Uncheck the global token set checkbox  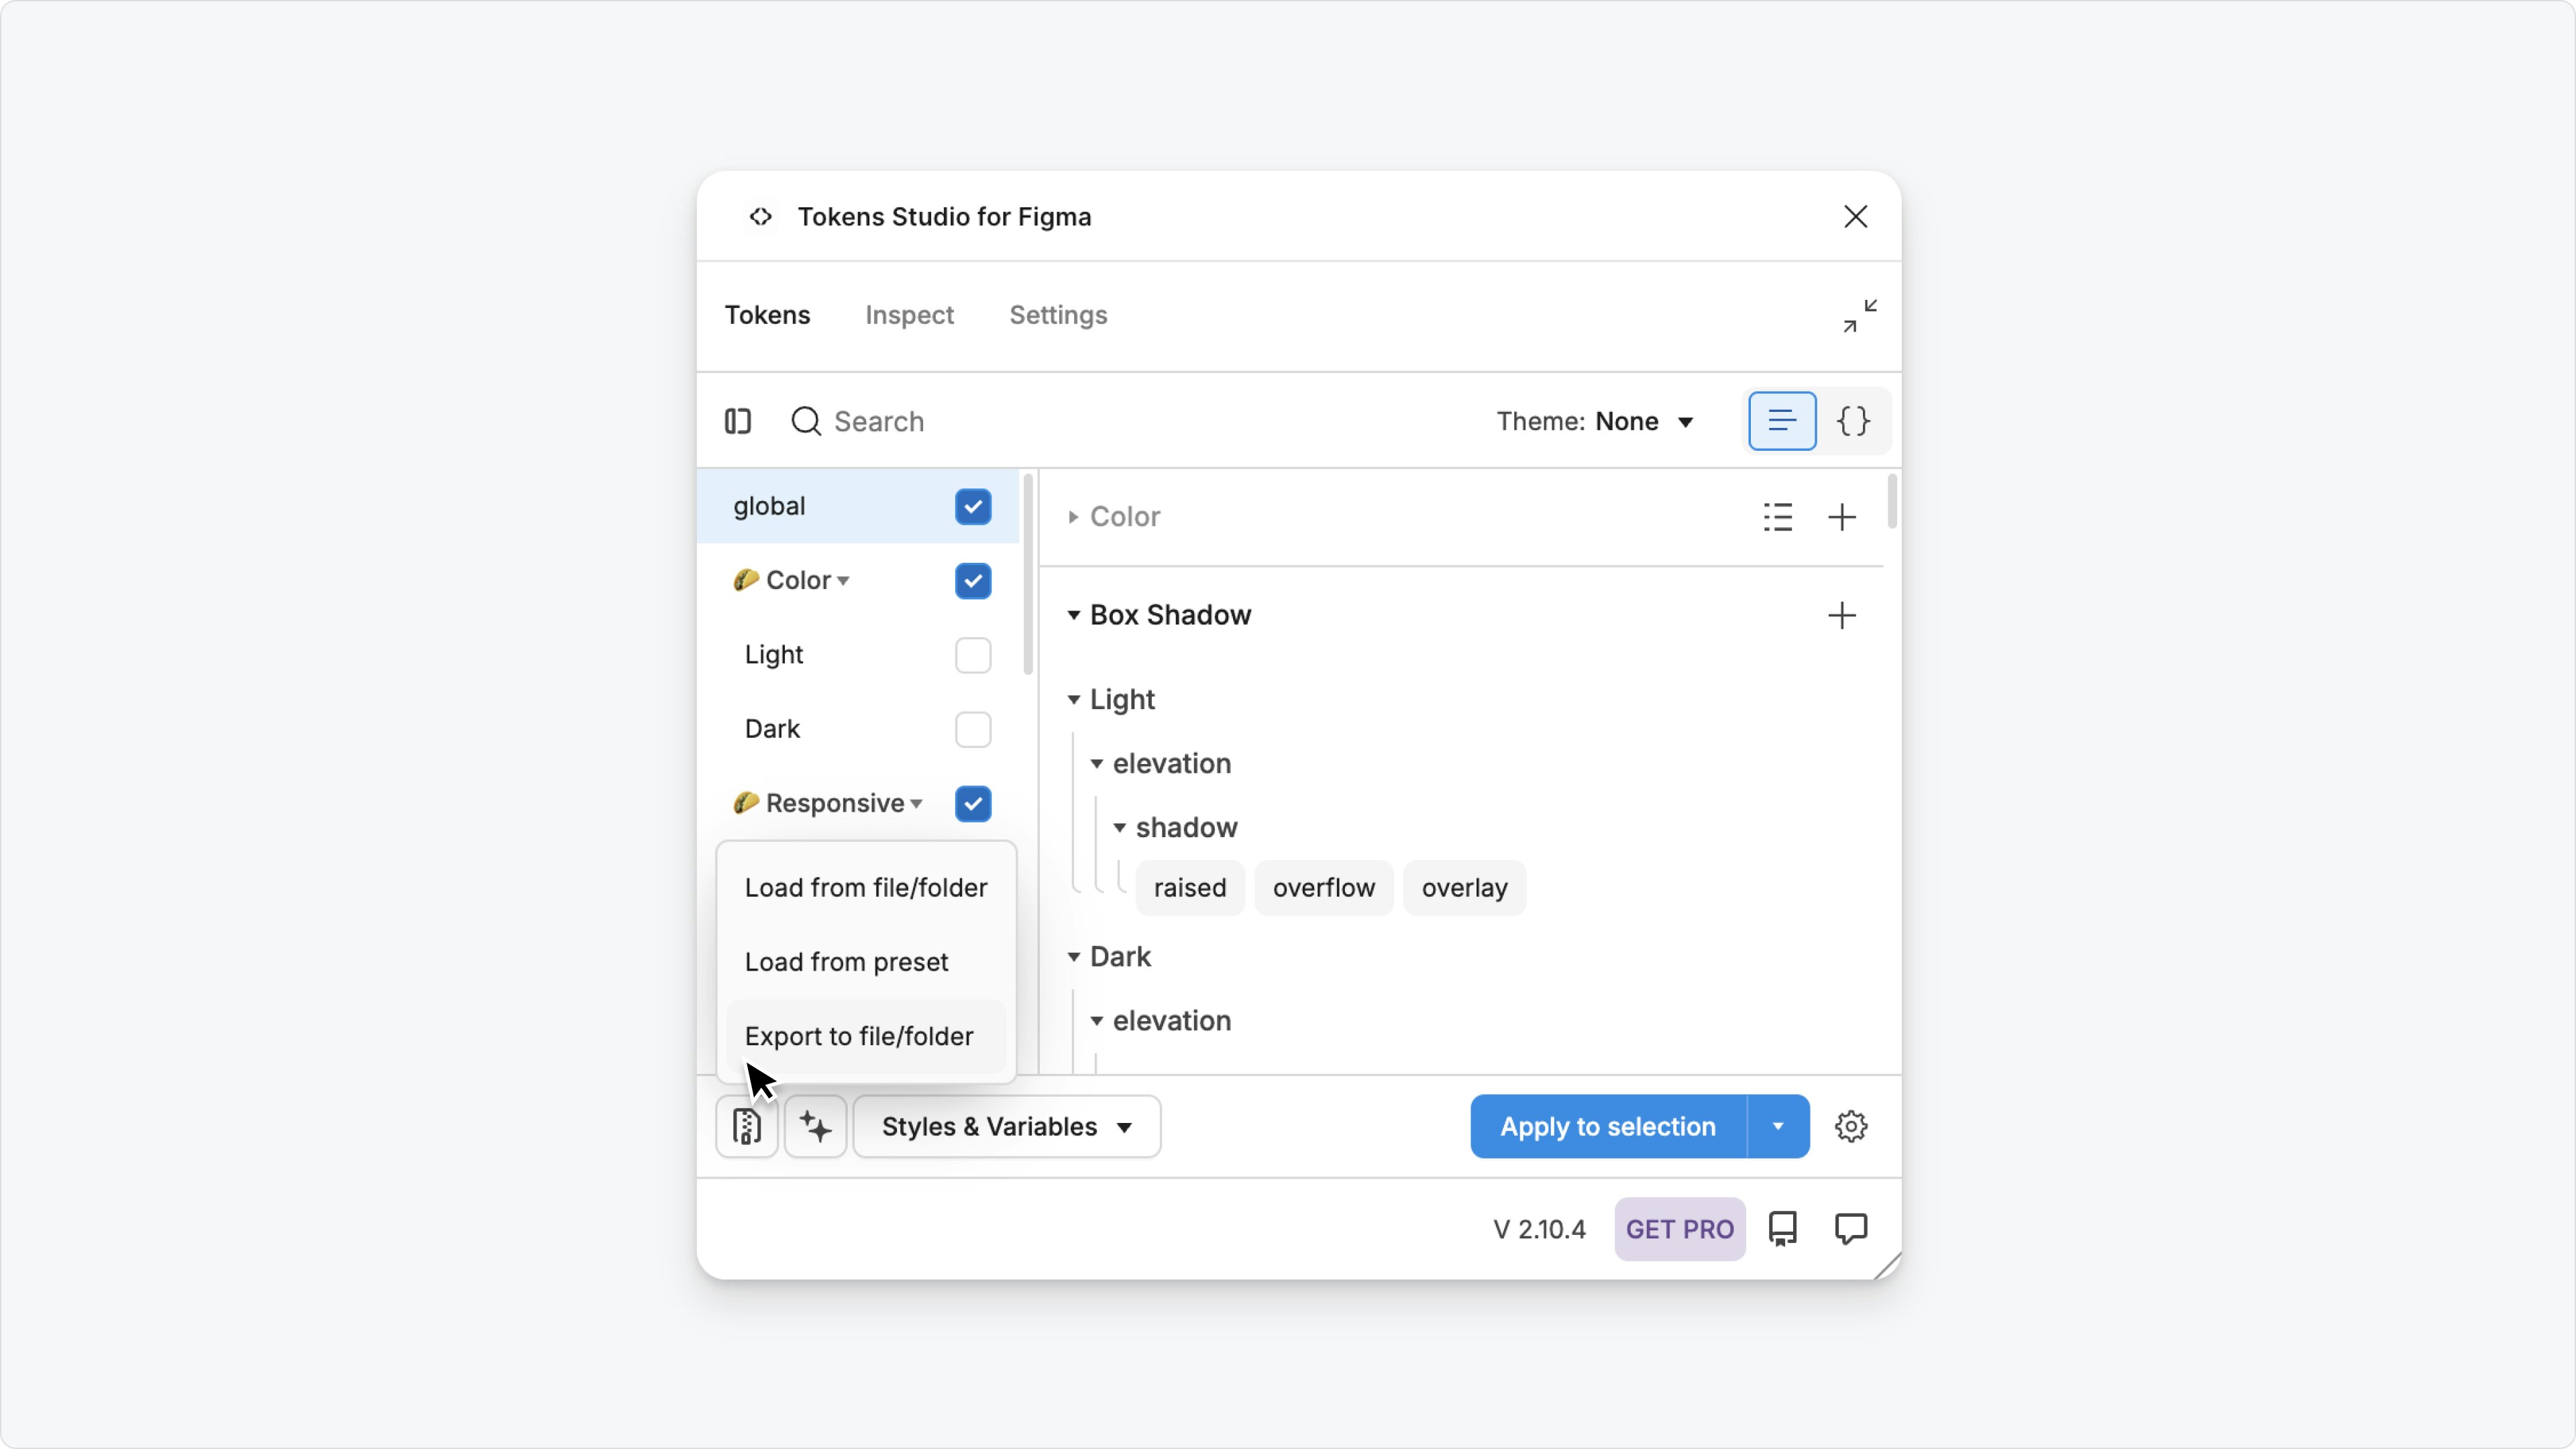click(972, 507)
